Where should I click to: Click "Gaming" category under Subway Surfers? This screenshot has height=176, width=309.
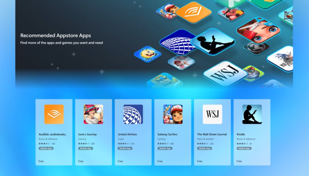click(161, 139)
